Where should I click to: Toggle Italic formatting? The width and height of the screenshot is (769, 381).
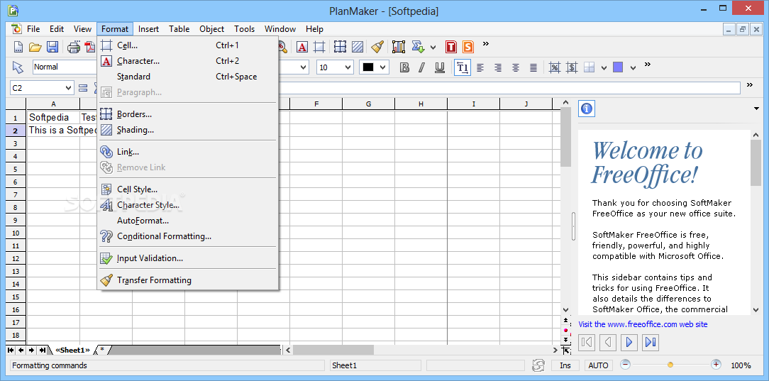point(422,67)
